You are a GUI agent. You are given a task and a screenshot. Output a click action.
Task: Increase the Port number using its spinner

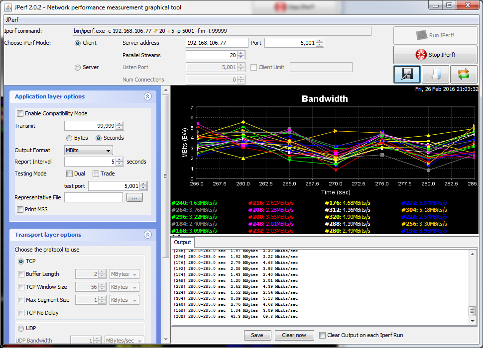pos(320,41)
